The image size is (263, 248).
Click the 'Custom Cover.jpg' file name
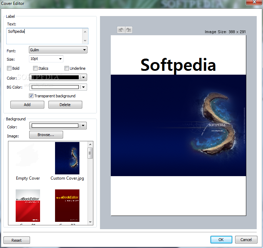[x=67, y=178]
